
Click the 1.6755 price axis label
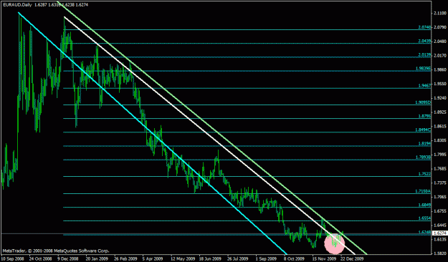coord(440,211)
